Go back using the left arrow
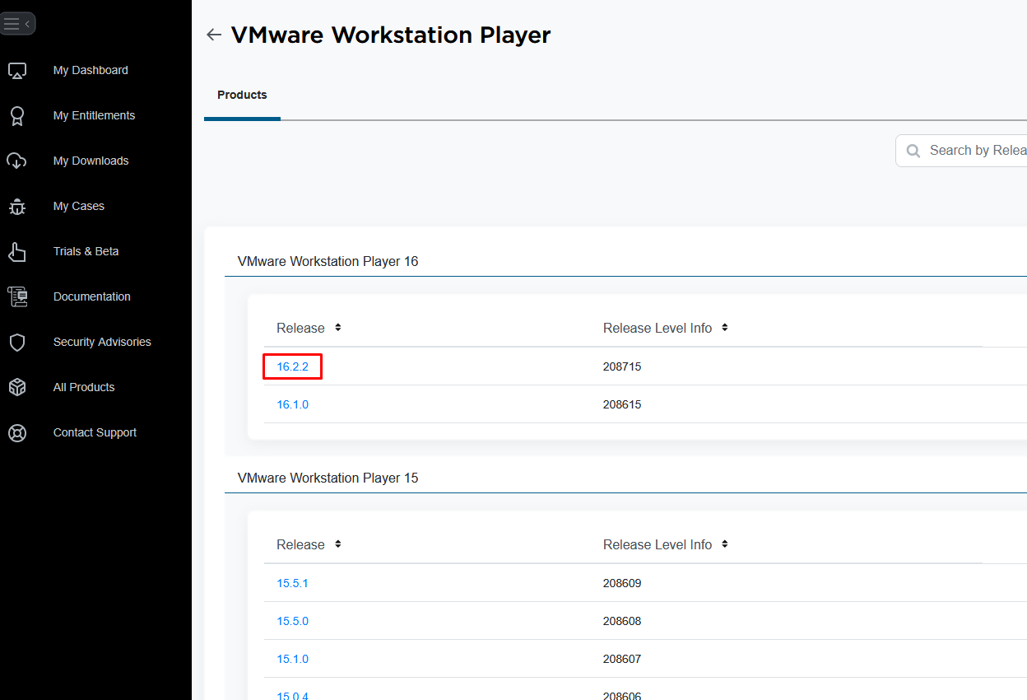Viewport: 1027px width, 700px height. pyautogui.click(x=214, y=35)
